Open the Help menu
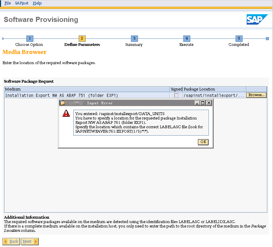 tap(37, 3)
